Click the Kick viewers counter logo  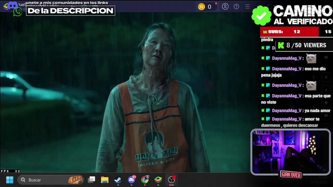[x=281, y=45]
